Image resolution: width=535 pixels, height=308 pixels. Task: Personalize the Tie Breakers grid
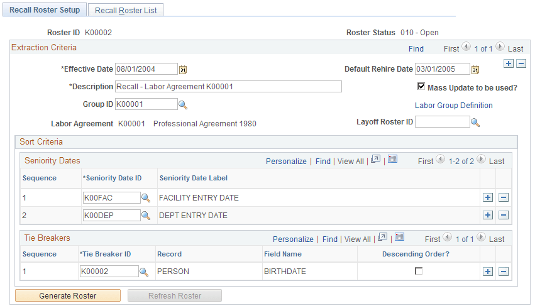(293, 239)
